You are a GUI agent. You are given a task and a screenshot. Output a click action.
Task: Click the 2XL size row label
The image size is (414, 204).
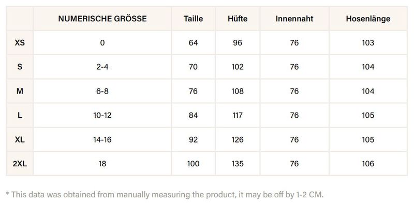20,164
